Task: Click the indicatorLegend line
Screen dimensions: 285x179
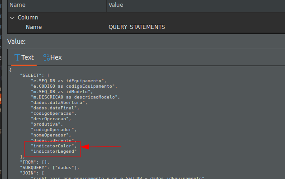Action: (54, 151)
